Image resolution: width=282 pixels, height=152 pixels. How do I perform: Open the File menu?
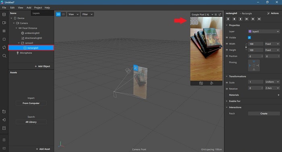[x=4, y=8]
